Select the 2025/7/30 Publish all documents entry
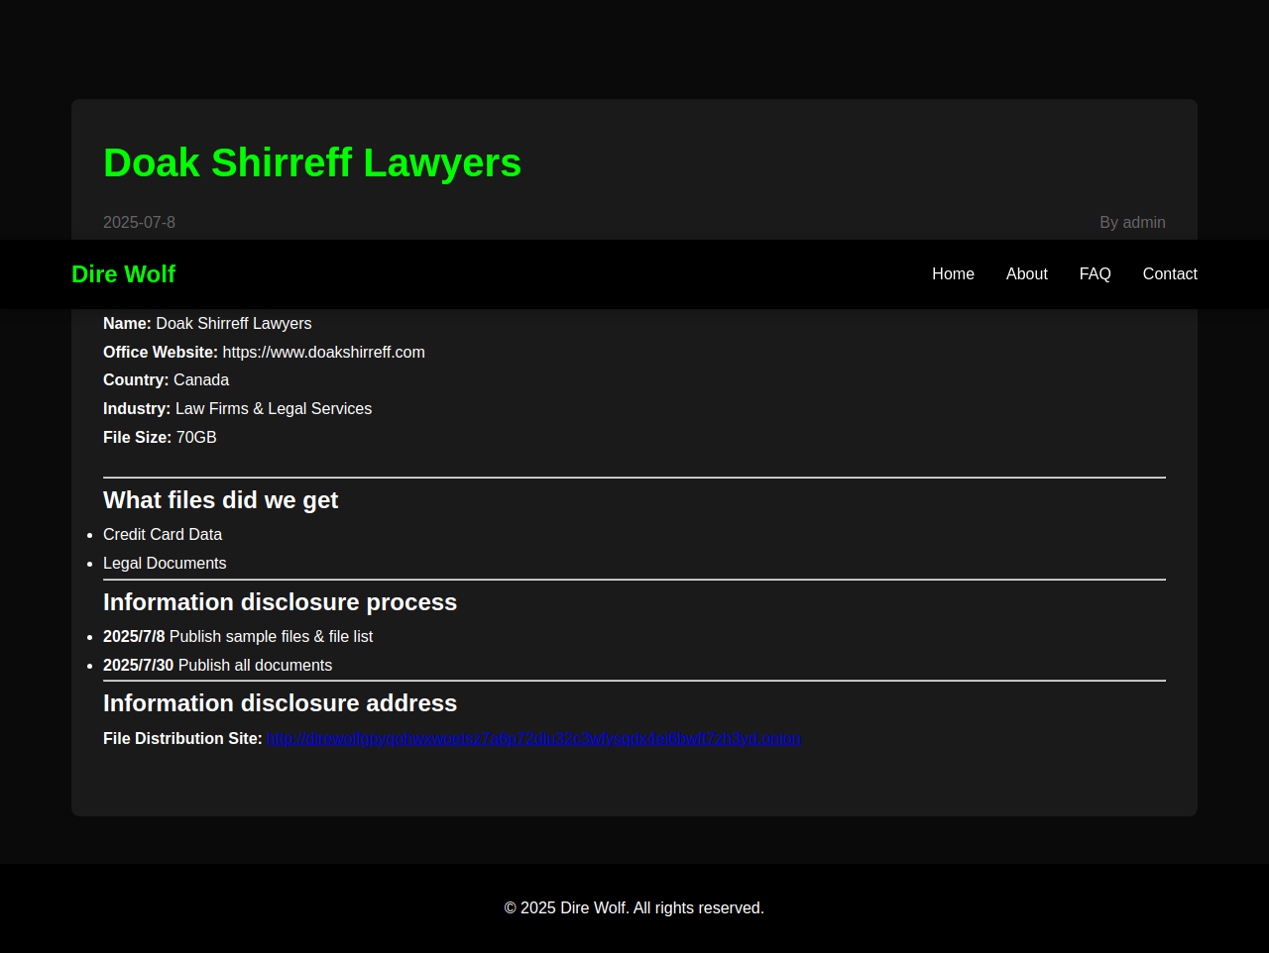The width and height of the screenshot is (1269, 953). pyautogui.click(x=217, y=666)
